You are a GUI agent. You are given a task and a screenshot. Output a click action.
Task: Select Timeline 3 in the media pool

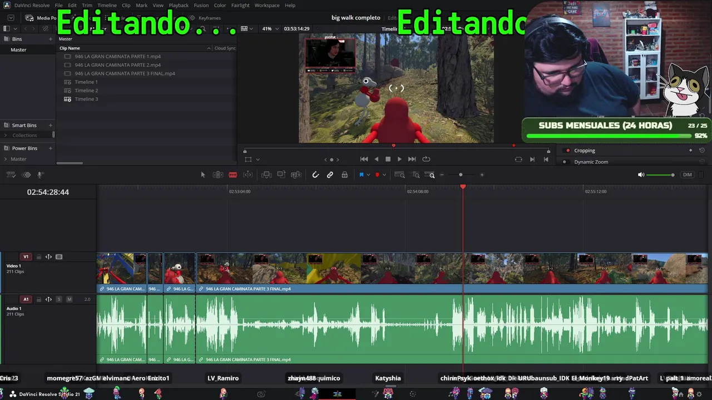pyautogui.click(x=86, y=99)
